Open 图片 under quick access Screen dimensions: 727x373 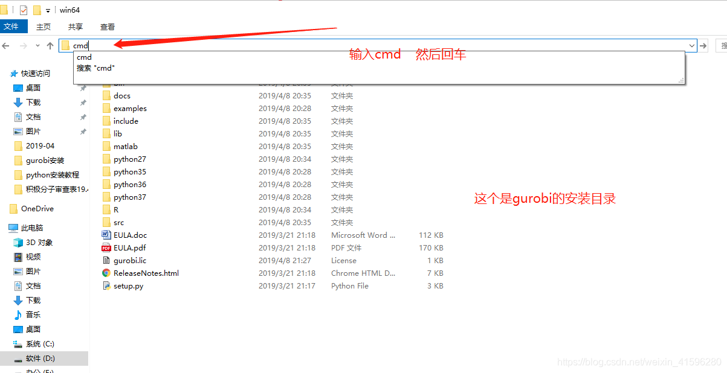pyautogui.click(x=33, y=132)
